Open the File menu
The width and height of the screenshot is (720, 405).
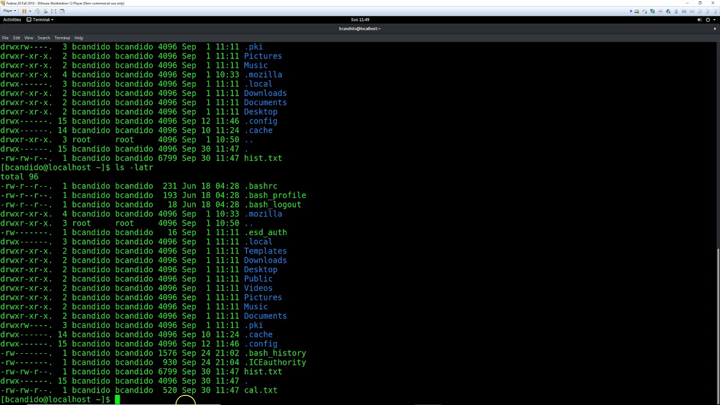point(5,38)
